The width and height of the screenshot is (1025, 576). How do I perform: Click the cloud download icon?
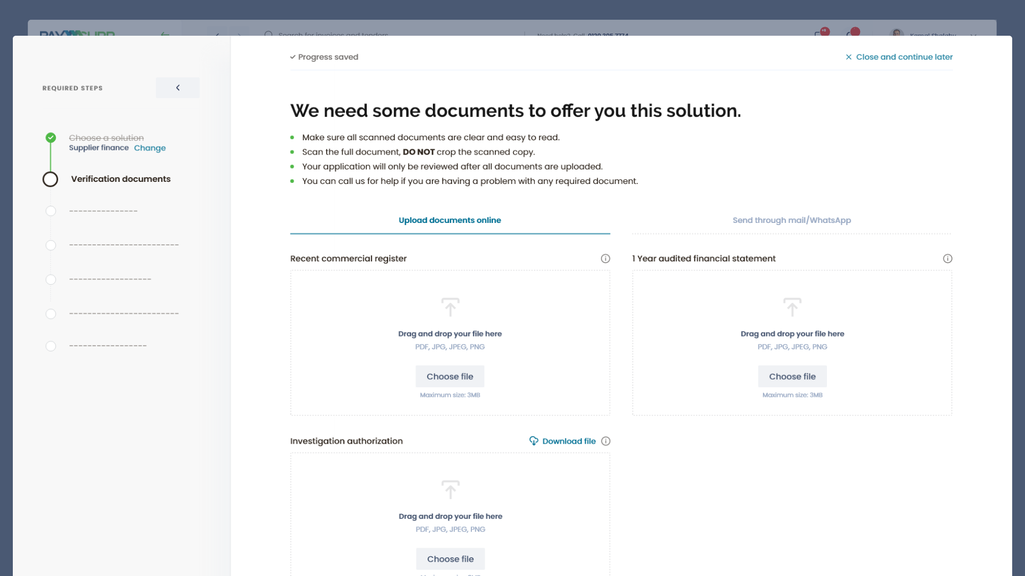coord(533,441)
